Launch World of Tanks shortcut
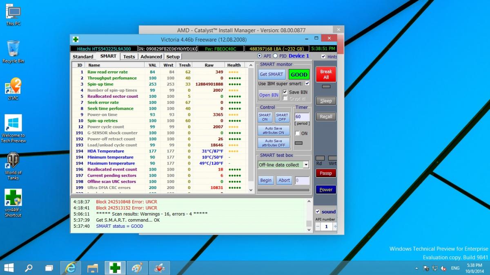490x275 pixels. 13,166
